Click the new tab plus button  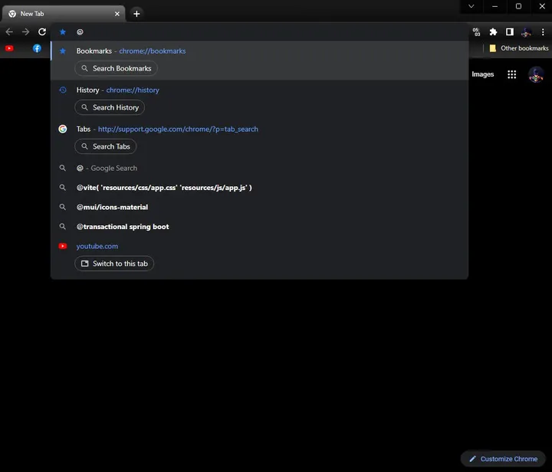click(136, 14)
